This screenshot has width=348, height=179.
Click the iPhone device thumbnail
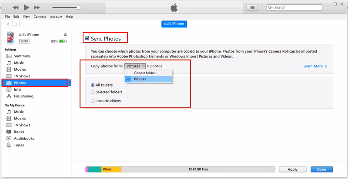click(x=10, y=38)
